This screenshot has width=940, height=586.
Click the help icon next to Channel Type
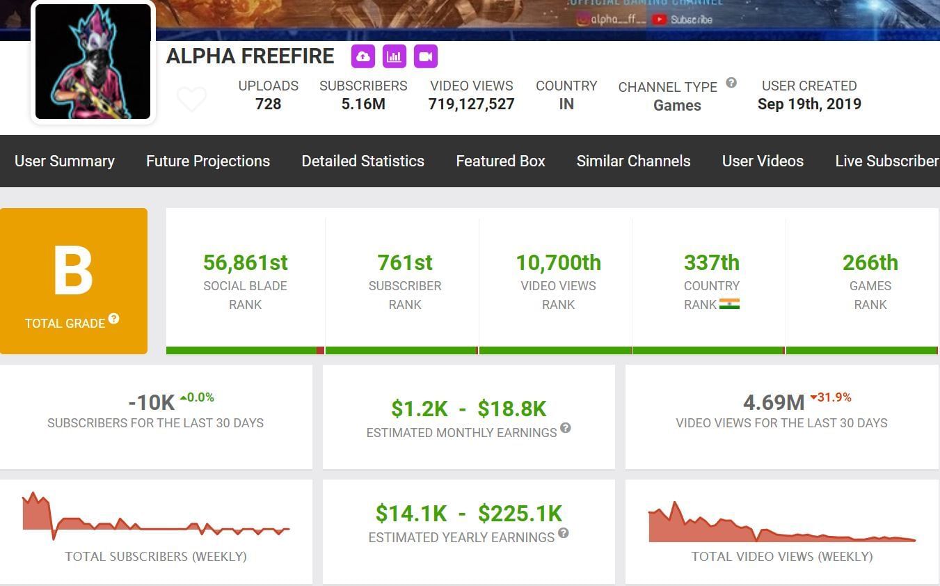coord(731,83)
